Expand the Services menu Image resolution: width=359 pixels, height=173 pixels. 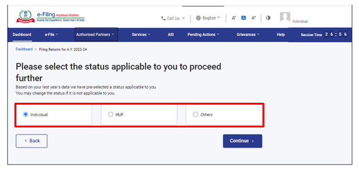click(x=141, y=35)
